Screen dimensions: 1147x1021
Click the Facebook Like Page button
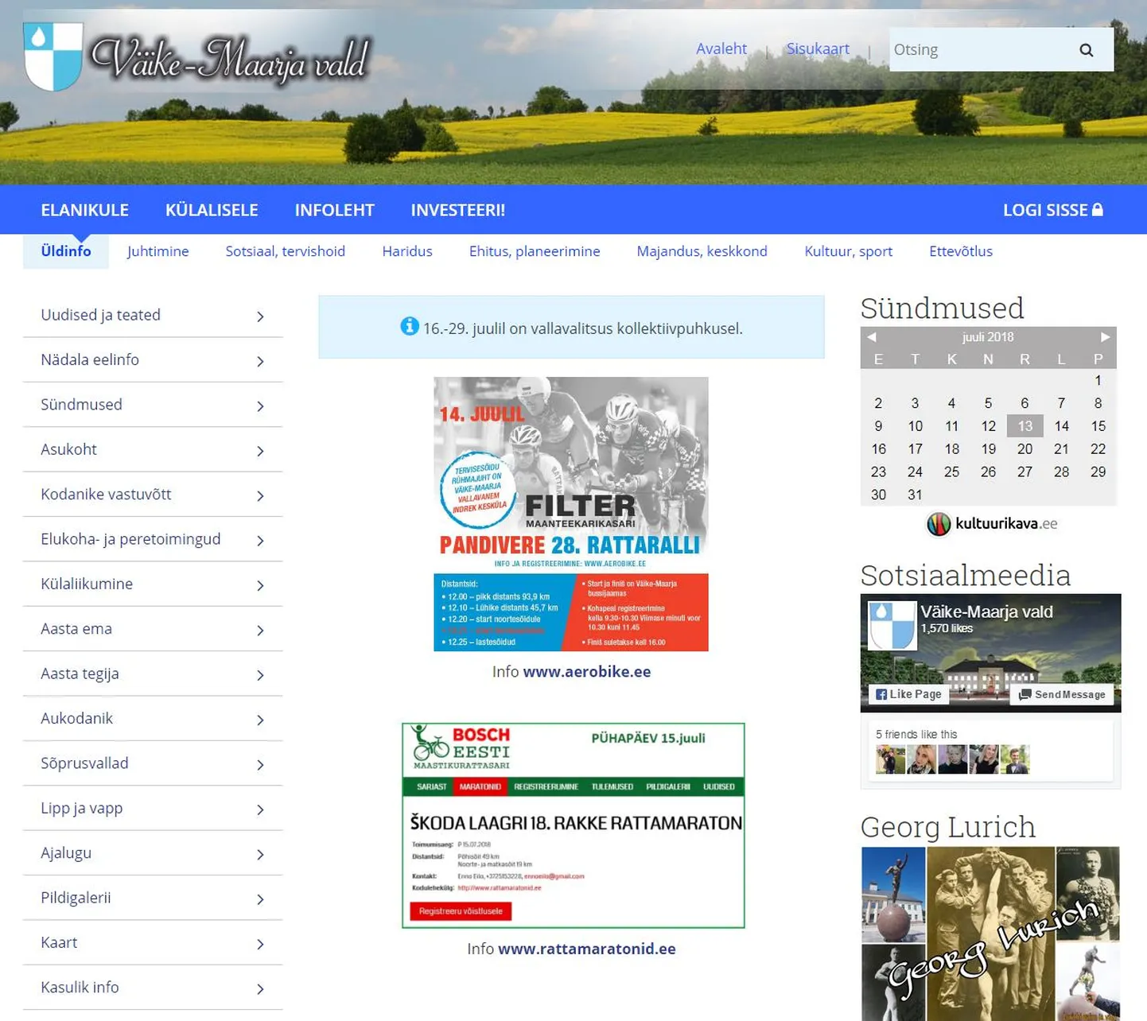(x=908, y=694)
